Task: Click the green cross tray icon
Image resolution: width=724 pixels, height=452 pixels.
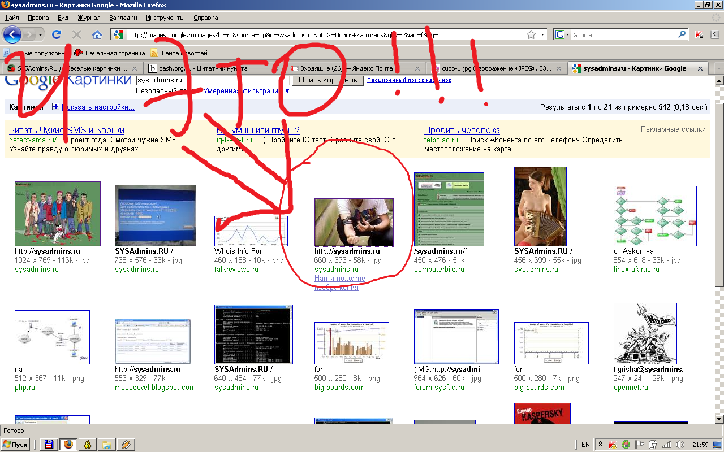Action: (626, 445)
